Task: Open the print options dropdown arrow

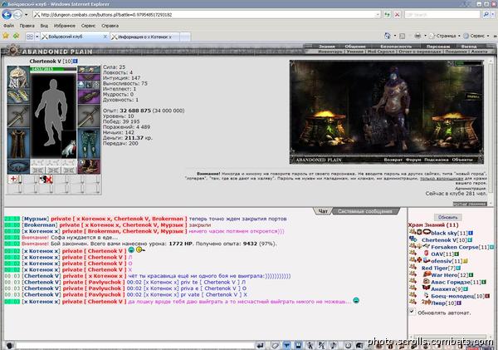Action: [425, 36]
